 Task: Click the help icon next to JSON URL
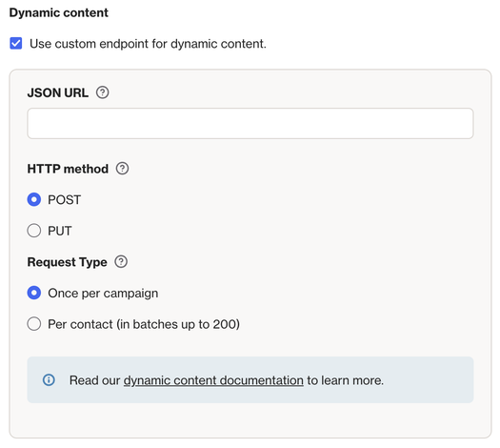(102, 92)
